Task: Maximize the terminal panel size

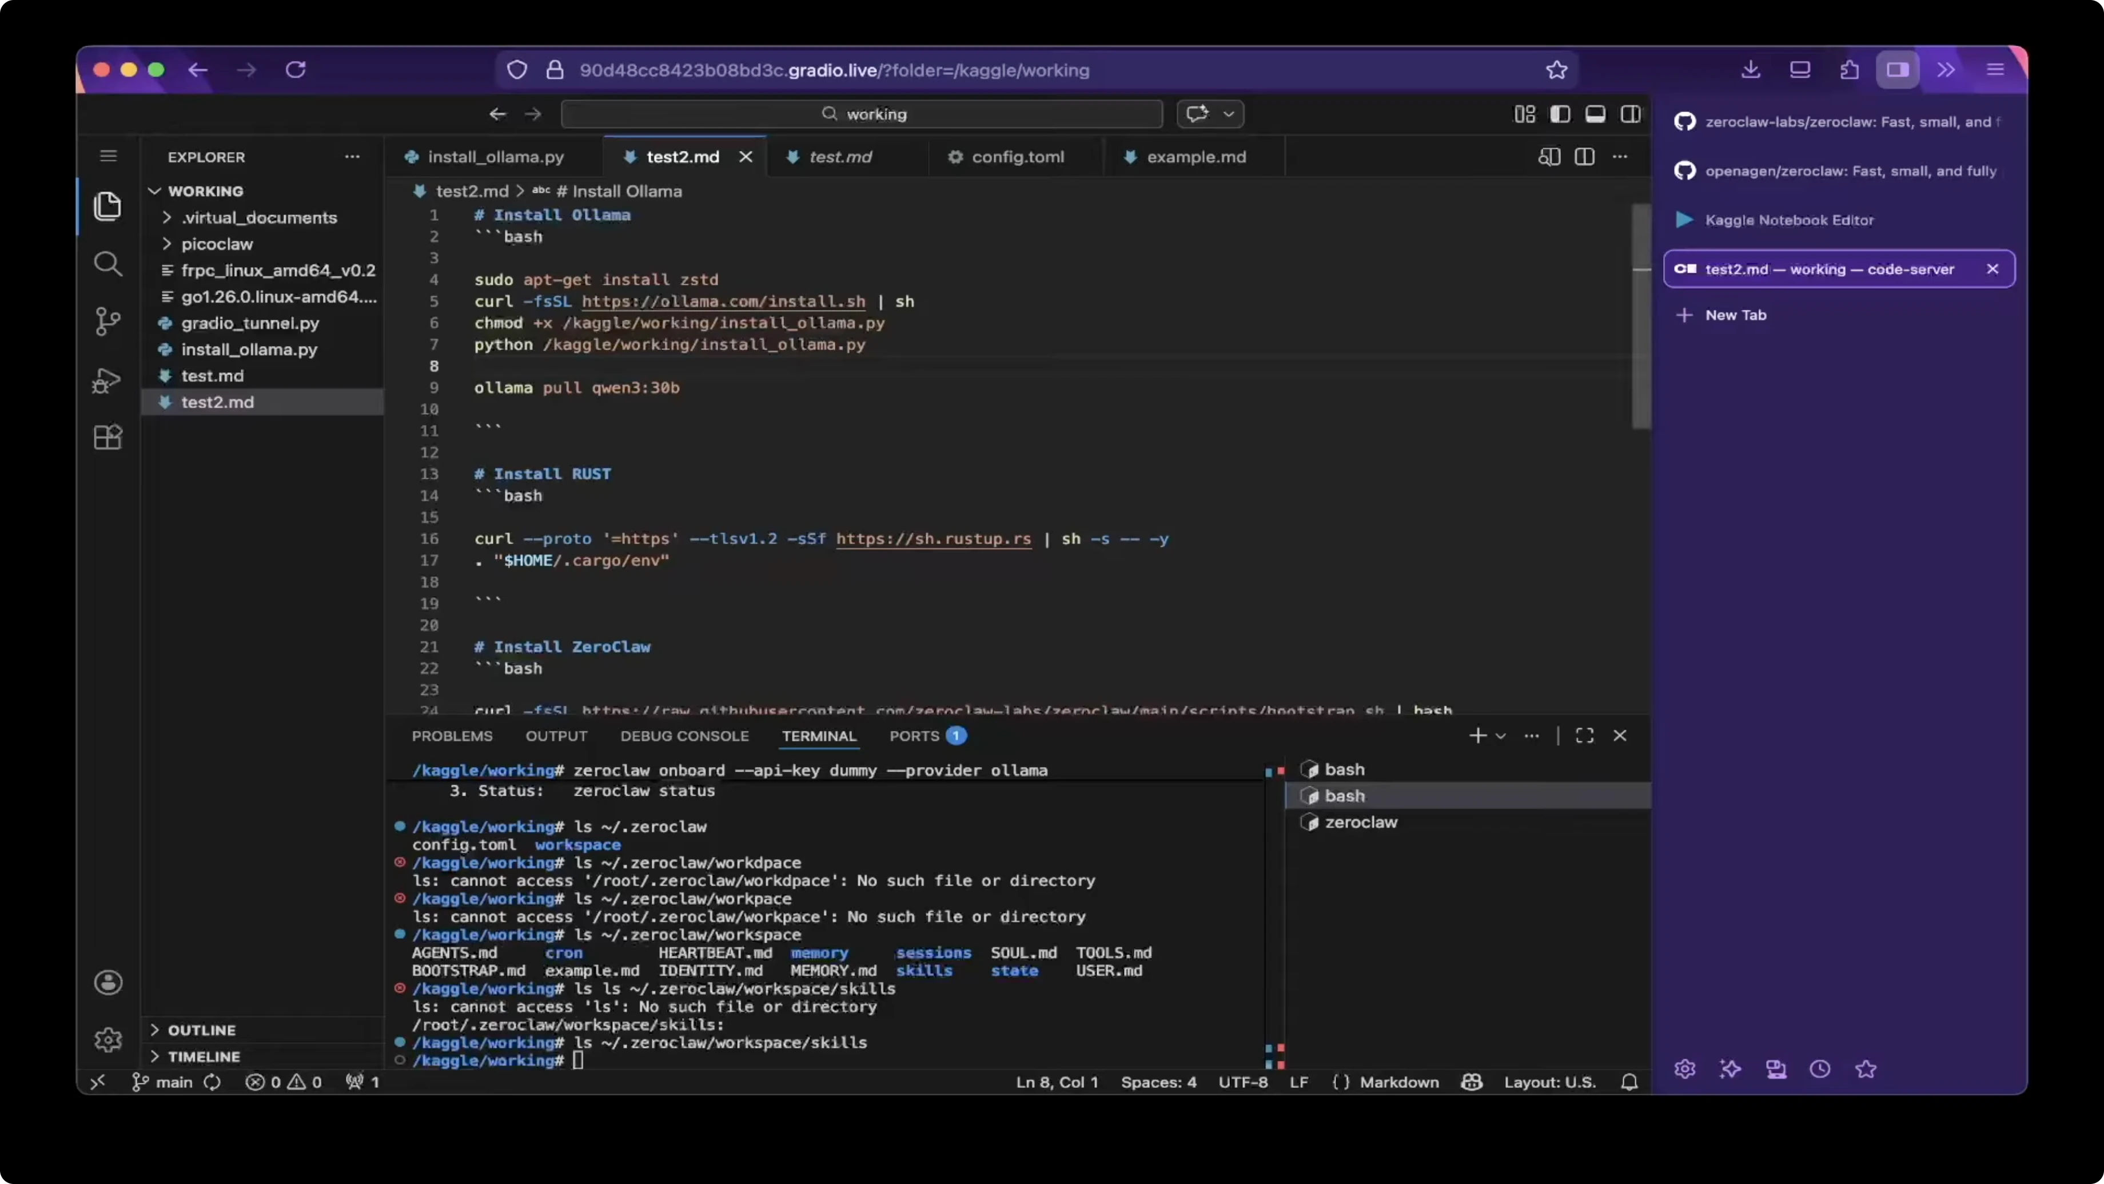Action: (1584, 736)
